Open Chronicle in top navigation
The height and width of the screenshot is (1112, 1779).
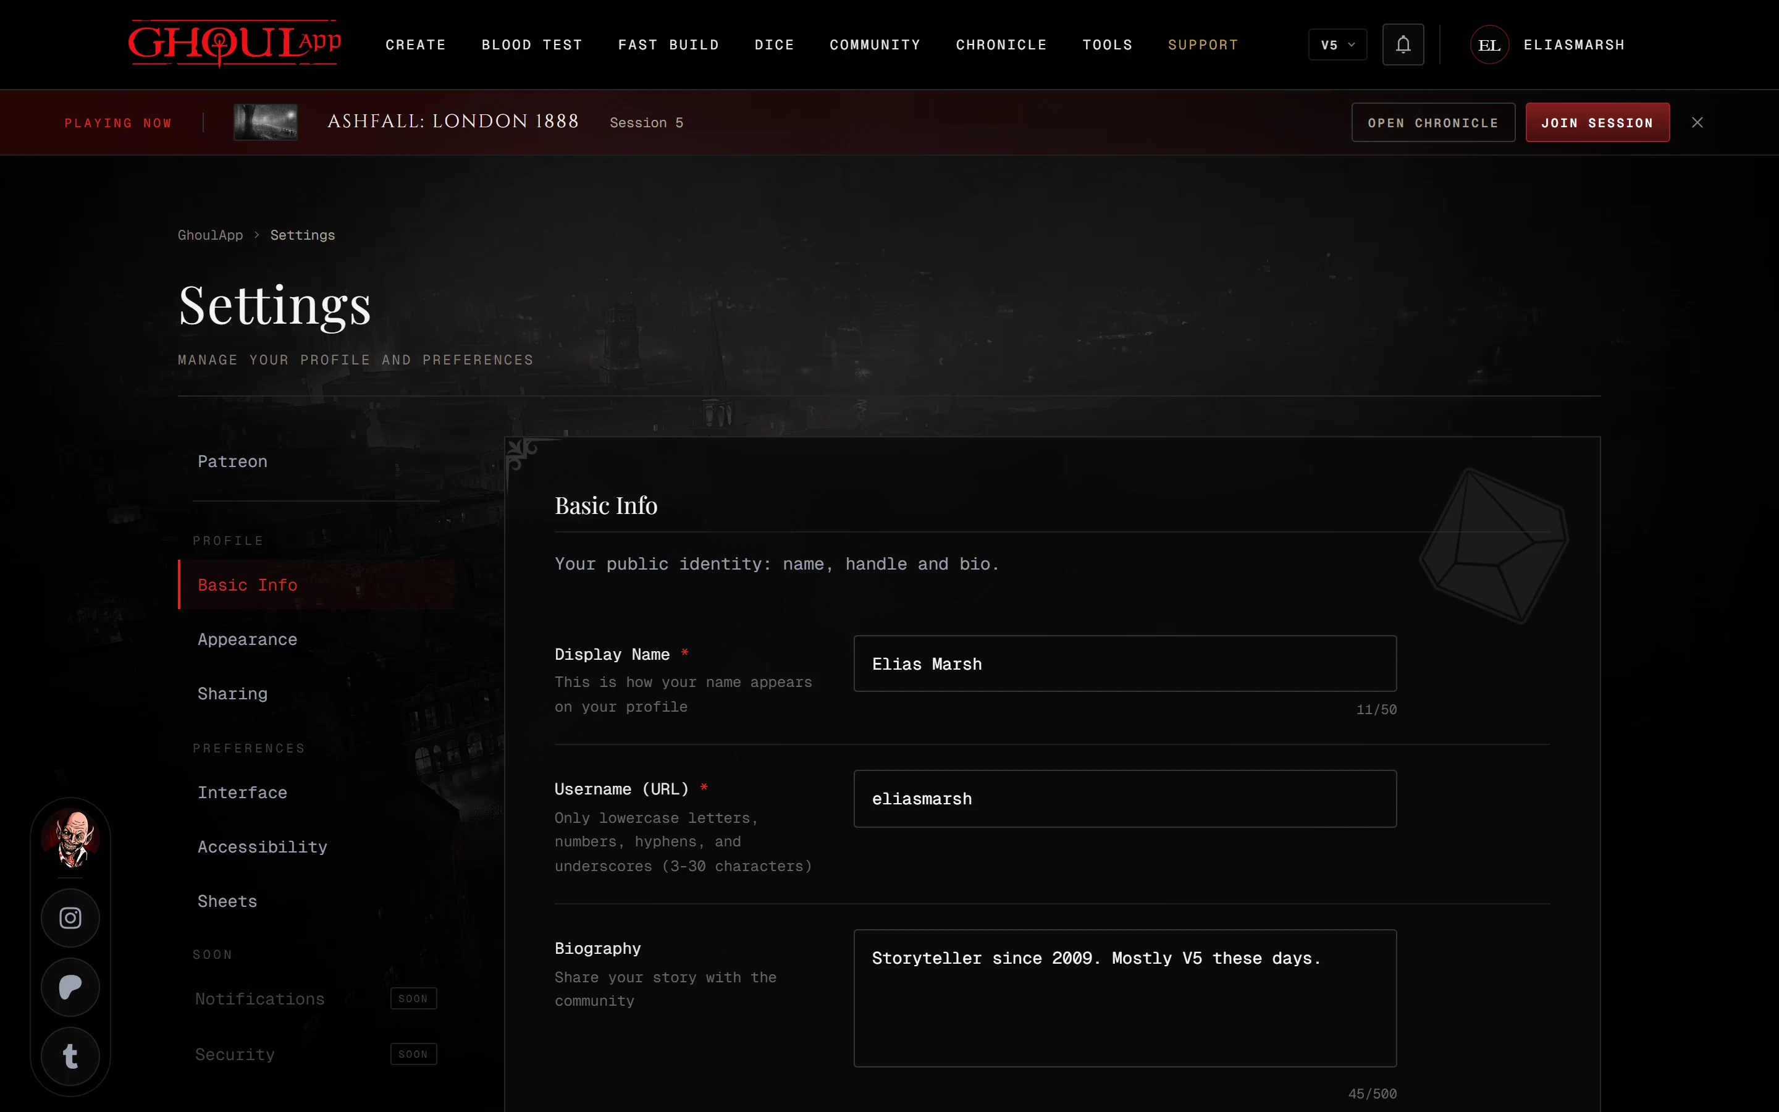1001,45
